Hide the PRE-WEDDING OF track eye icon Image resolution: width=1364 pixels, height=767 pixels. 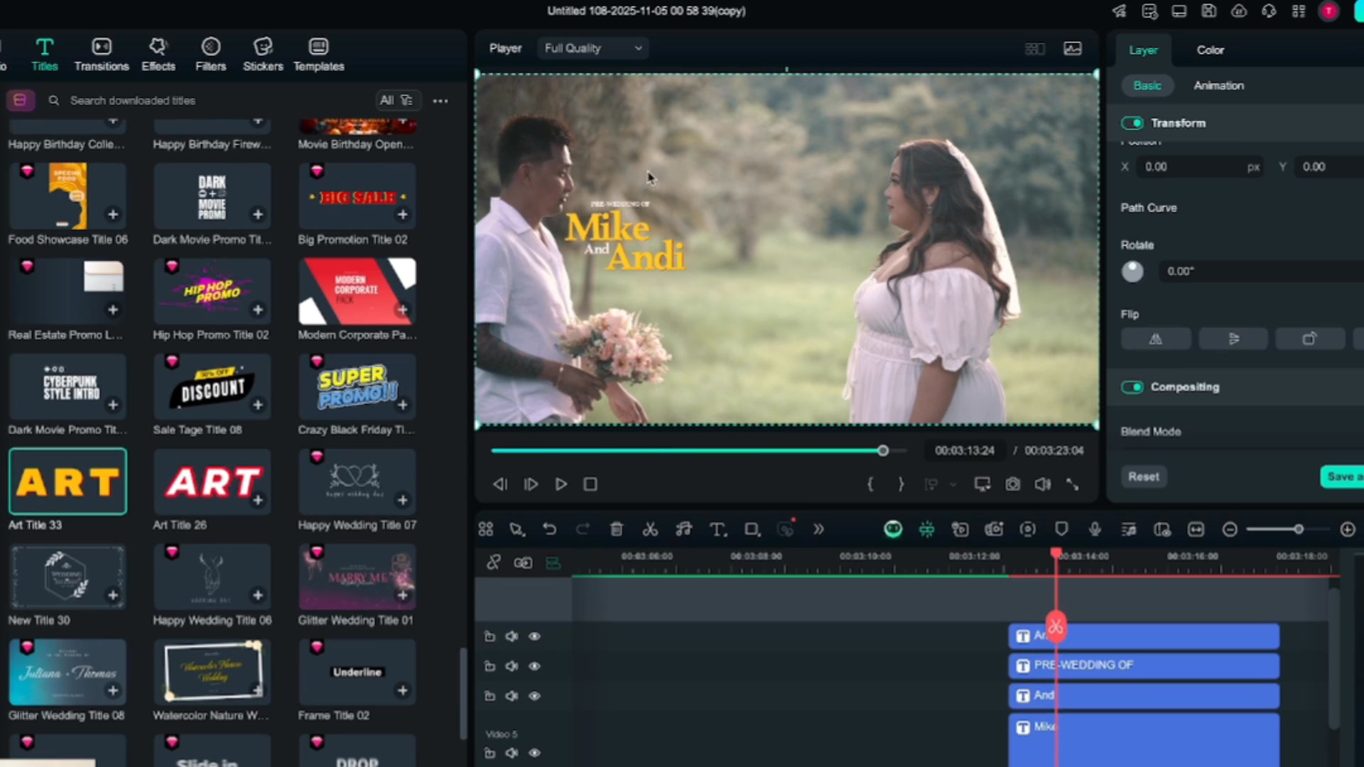coord(534,666)
